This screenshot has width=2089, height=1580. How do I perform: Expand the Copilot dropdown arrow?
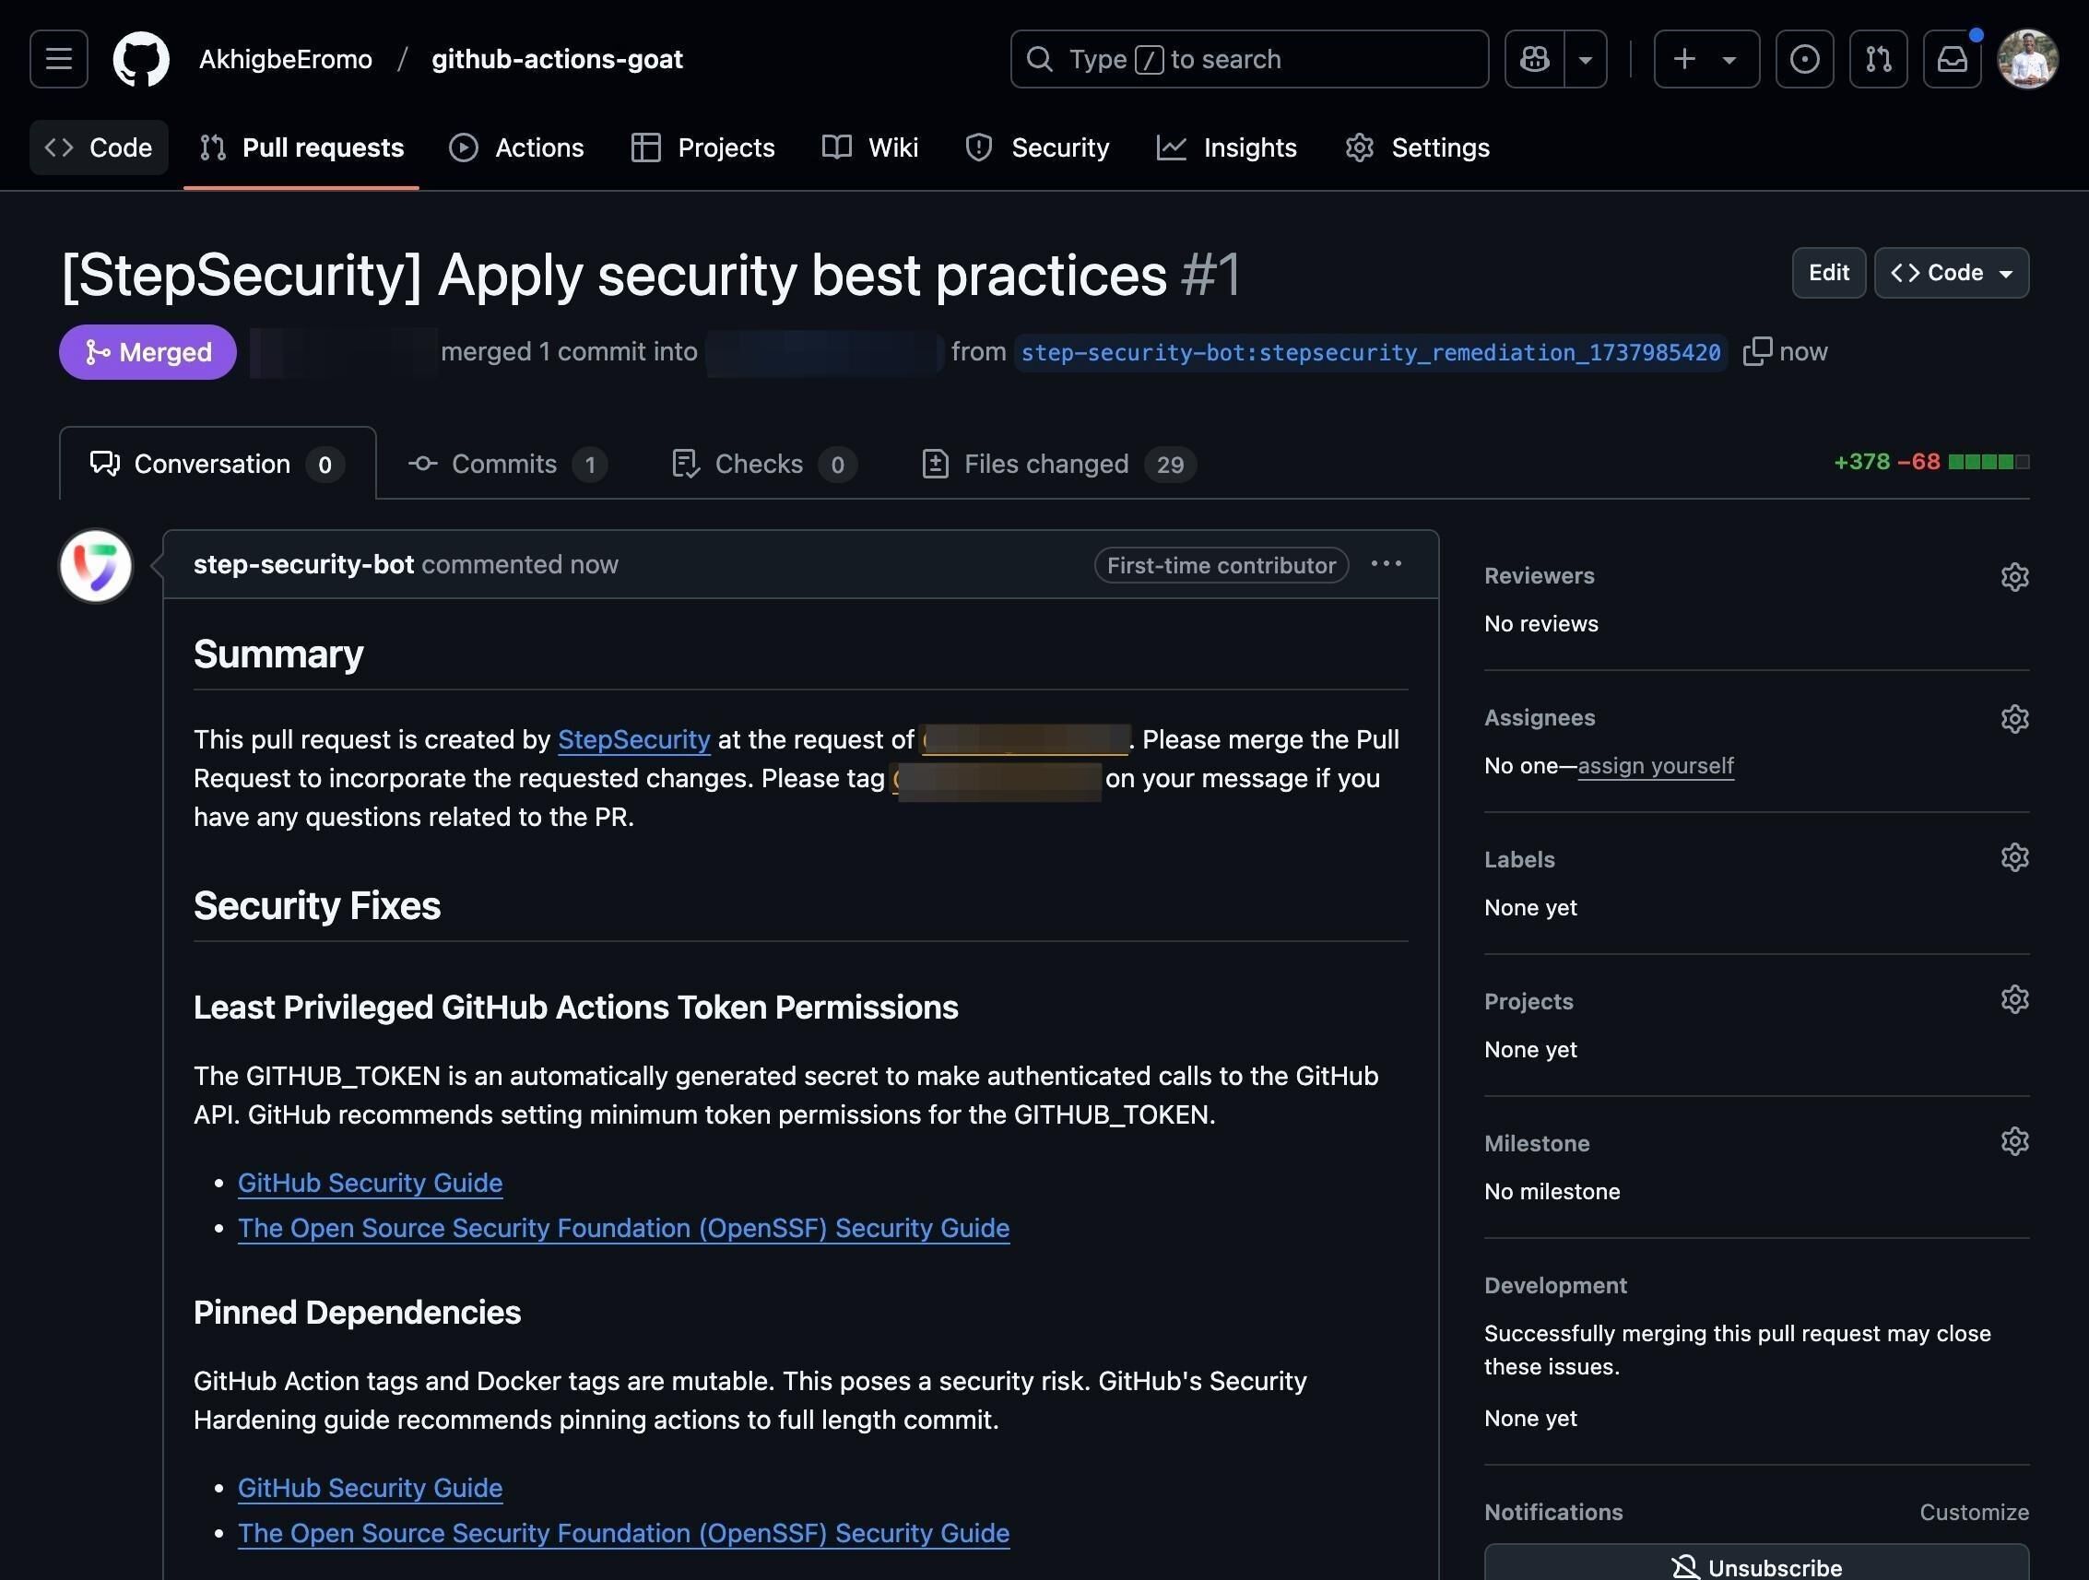point(1586,59)
